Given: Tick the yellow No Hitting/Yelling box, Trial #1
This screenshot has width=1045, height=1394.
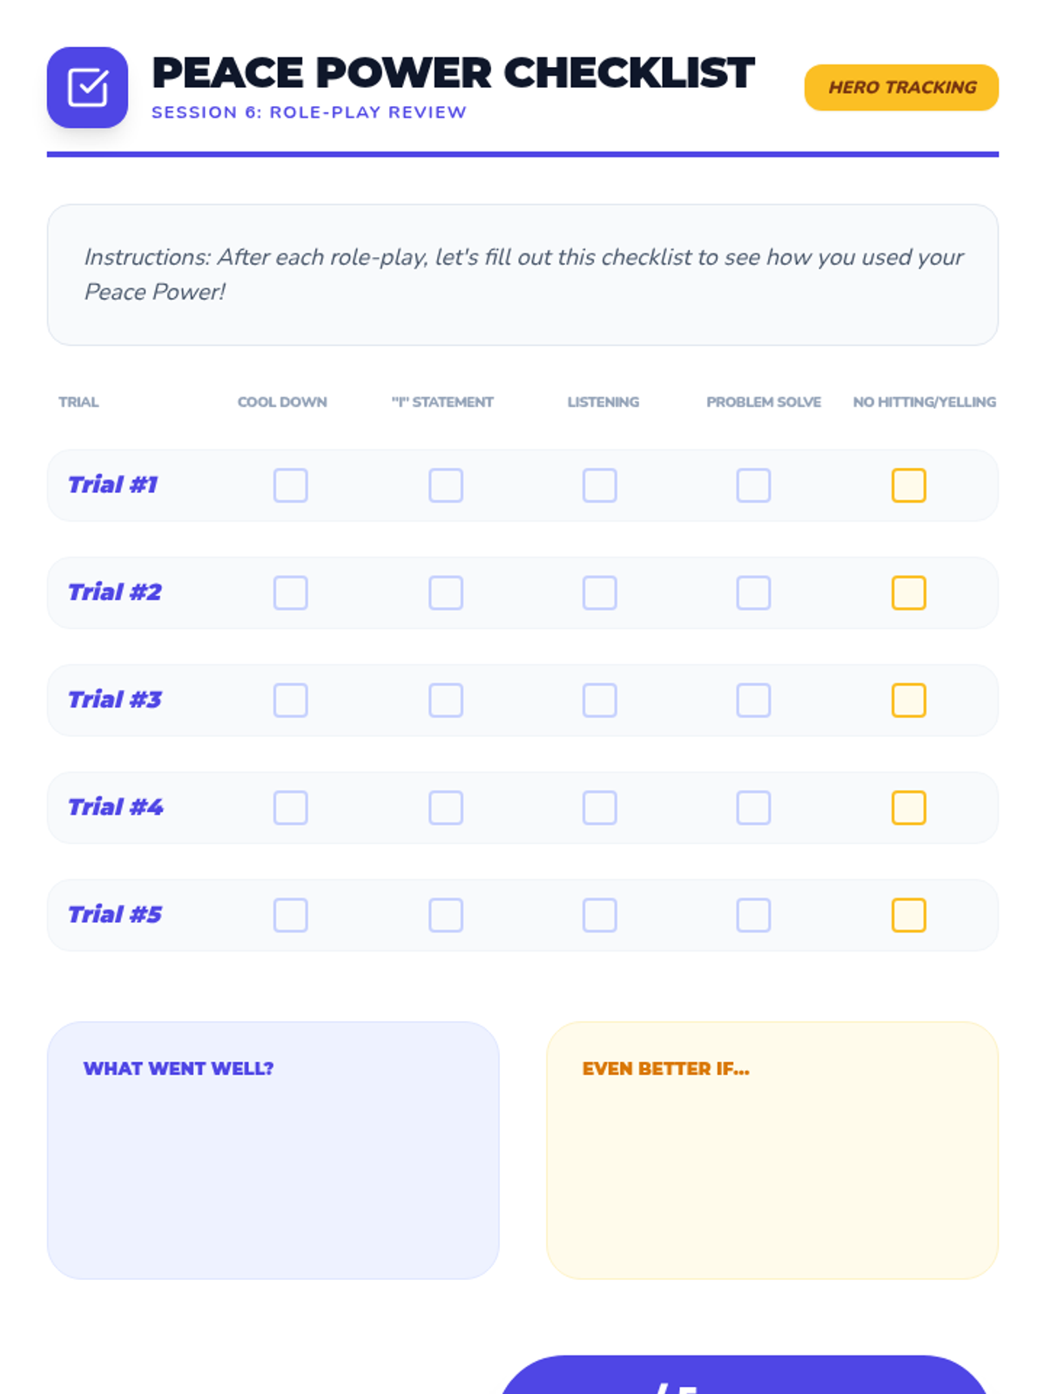Looking at the screenshot, I should [908, 485].
